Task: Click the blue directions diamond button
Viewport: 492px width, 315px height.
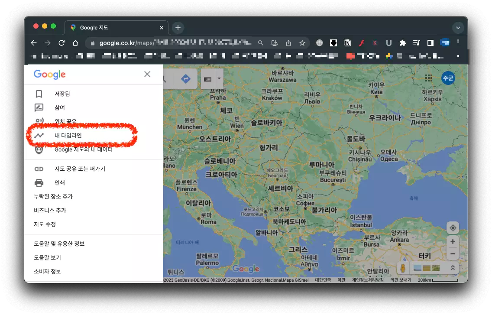Action: coord(186,79)
